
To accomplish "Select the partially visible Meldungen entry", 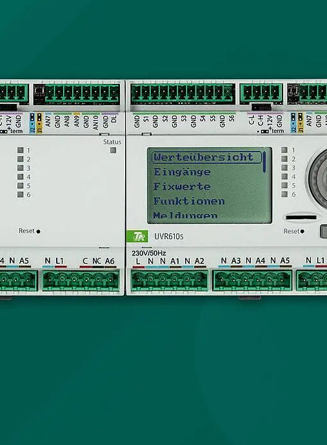I will pyautogui.click(x=185, y=215).
